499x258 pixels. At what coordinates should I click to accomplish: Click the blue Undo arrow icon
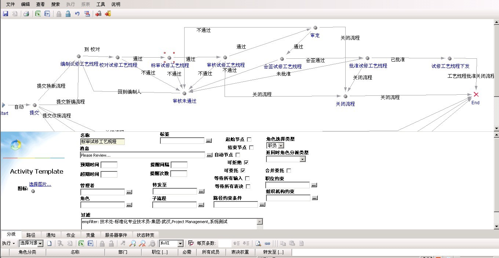(x=77, y=14)
